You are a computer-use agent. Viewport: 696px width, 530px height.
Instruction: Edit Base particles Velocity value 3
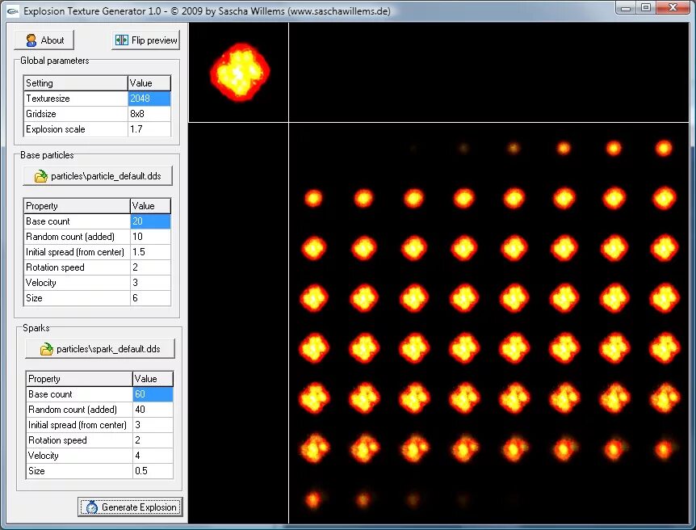coord(150,283)
